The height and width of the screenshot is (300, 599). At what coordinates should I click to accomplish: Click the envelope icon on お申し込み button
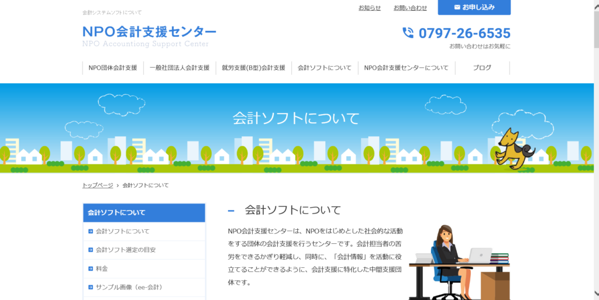pyautogui.click(x=457, y=7)
